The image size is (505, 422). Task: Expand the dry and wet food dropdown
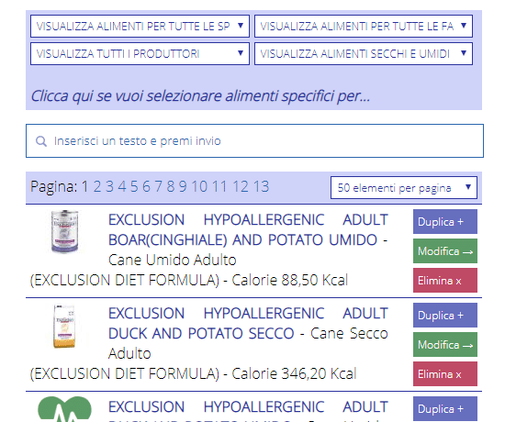(x=364, y=54)
